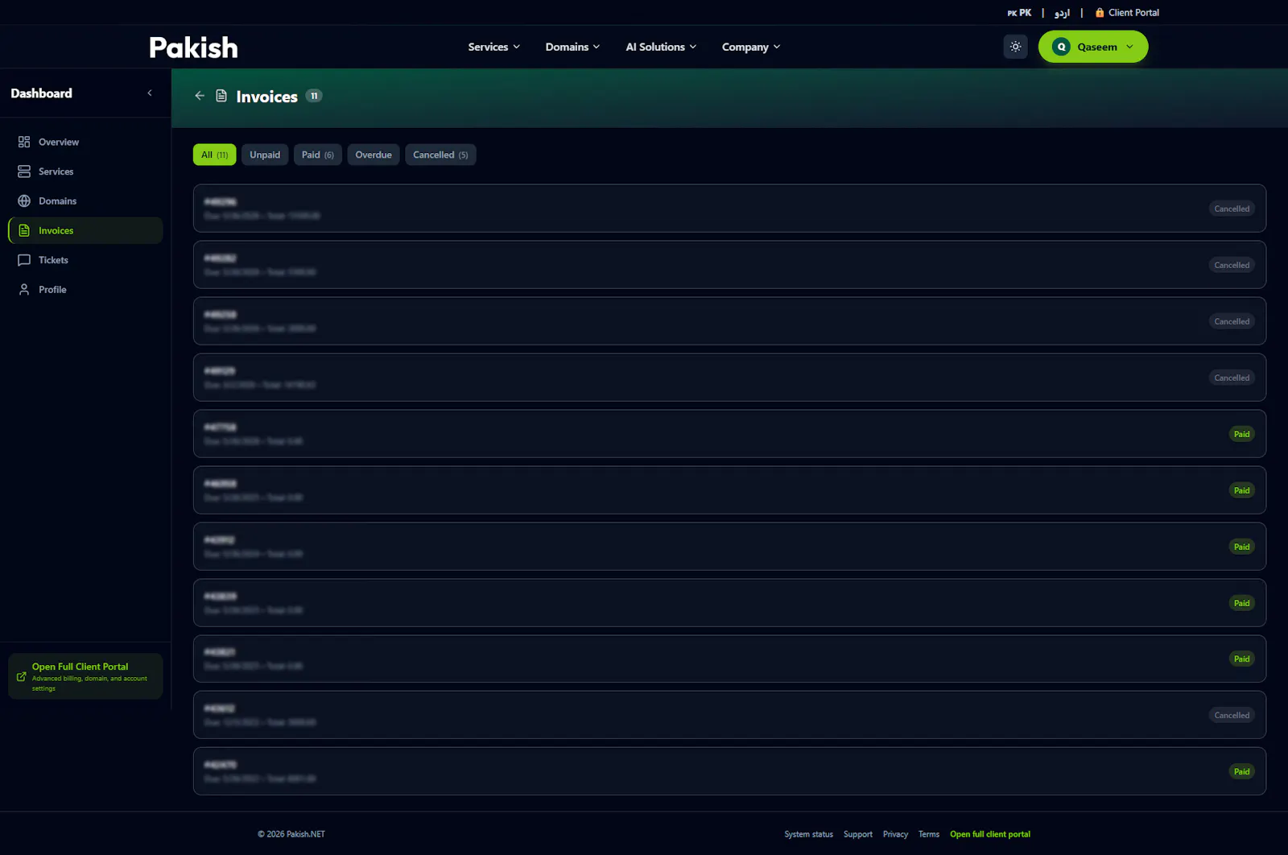Open the Qaseem account dropdown
The width and height of the screenshot is (1288, 855).
[x=1092, y=47]
